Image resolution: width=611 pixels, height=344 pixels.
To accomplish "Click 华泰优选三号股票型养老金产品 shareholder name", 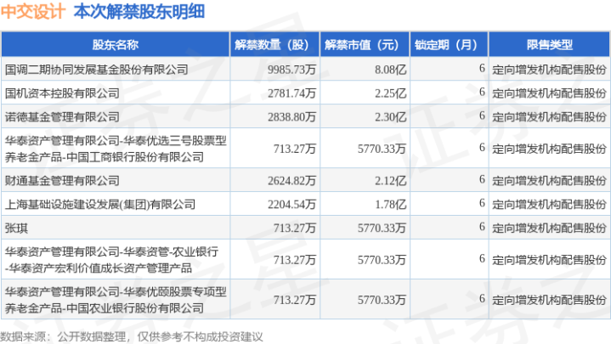I will (116, 149).
